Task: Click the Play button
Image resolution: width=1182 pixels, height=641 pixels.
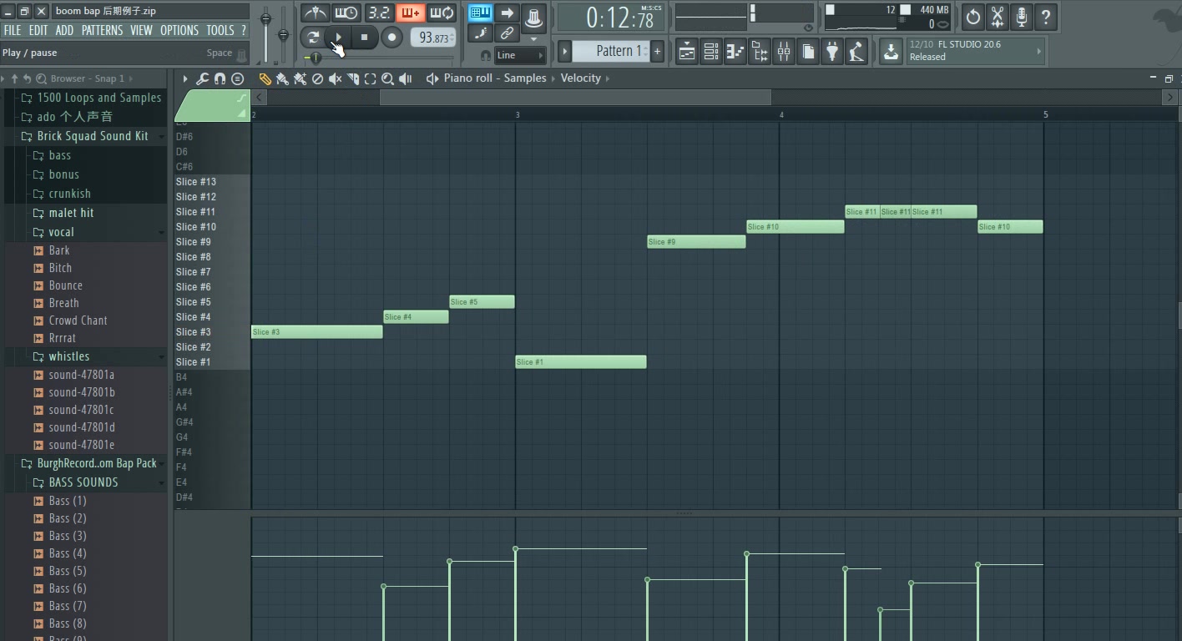Action: [x=338, y=37]
